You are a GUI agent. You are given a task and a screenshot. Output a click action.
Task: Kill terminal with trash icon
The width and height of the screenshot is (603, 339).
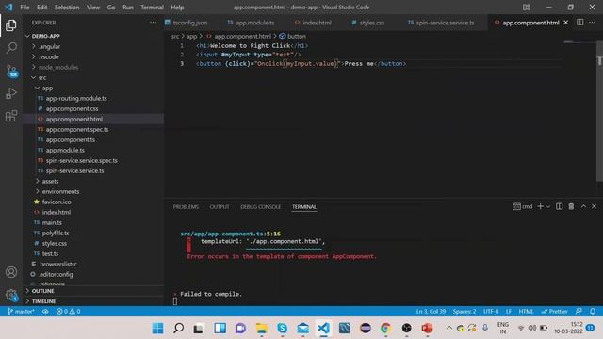coord(571,206)
